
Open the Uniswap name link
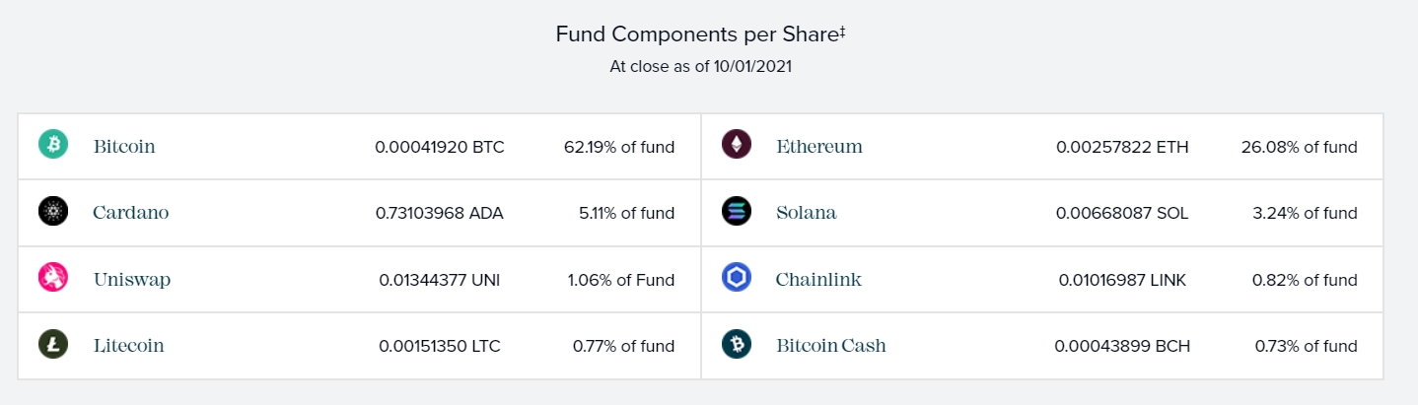click(x=132, y=280)
